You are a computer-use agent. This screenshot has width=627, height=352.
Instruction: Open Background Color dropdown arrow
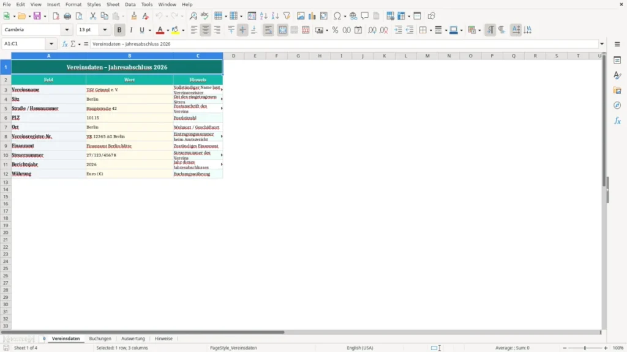183,31
